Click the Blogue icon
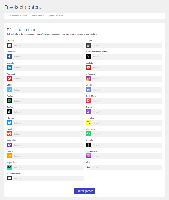This screenshot has height=200, width=169. click(x=88, y=45)
